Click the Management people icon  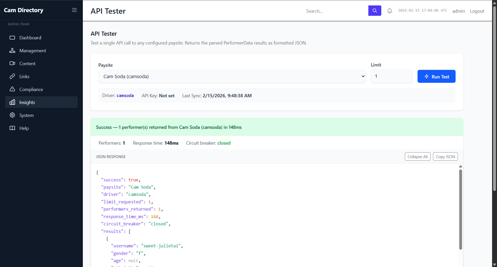click(12, 51)
